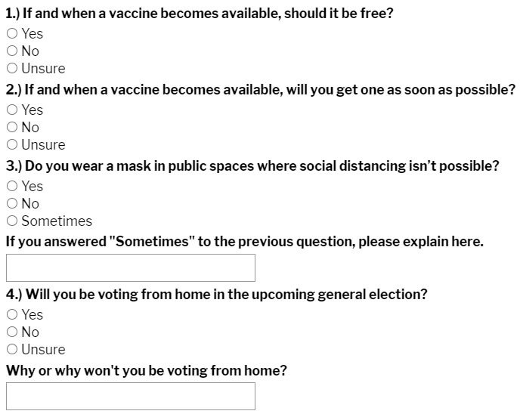The width and height of the screenshot is (520, 414).
Task: Click the question 4 heading about voting from home
Action: tap(216, 294)
